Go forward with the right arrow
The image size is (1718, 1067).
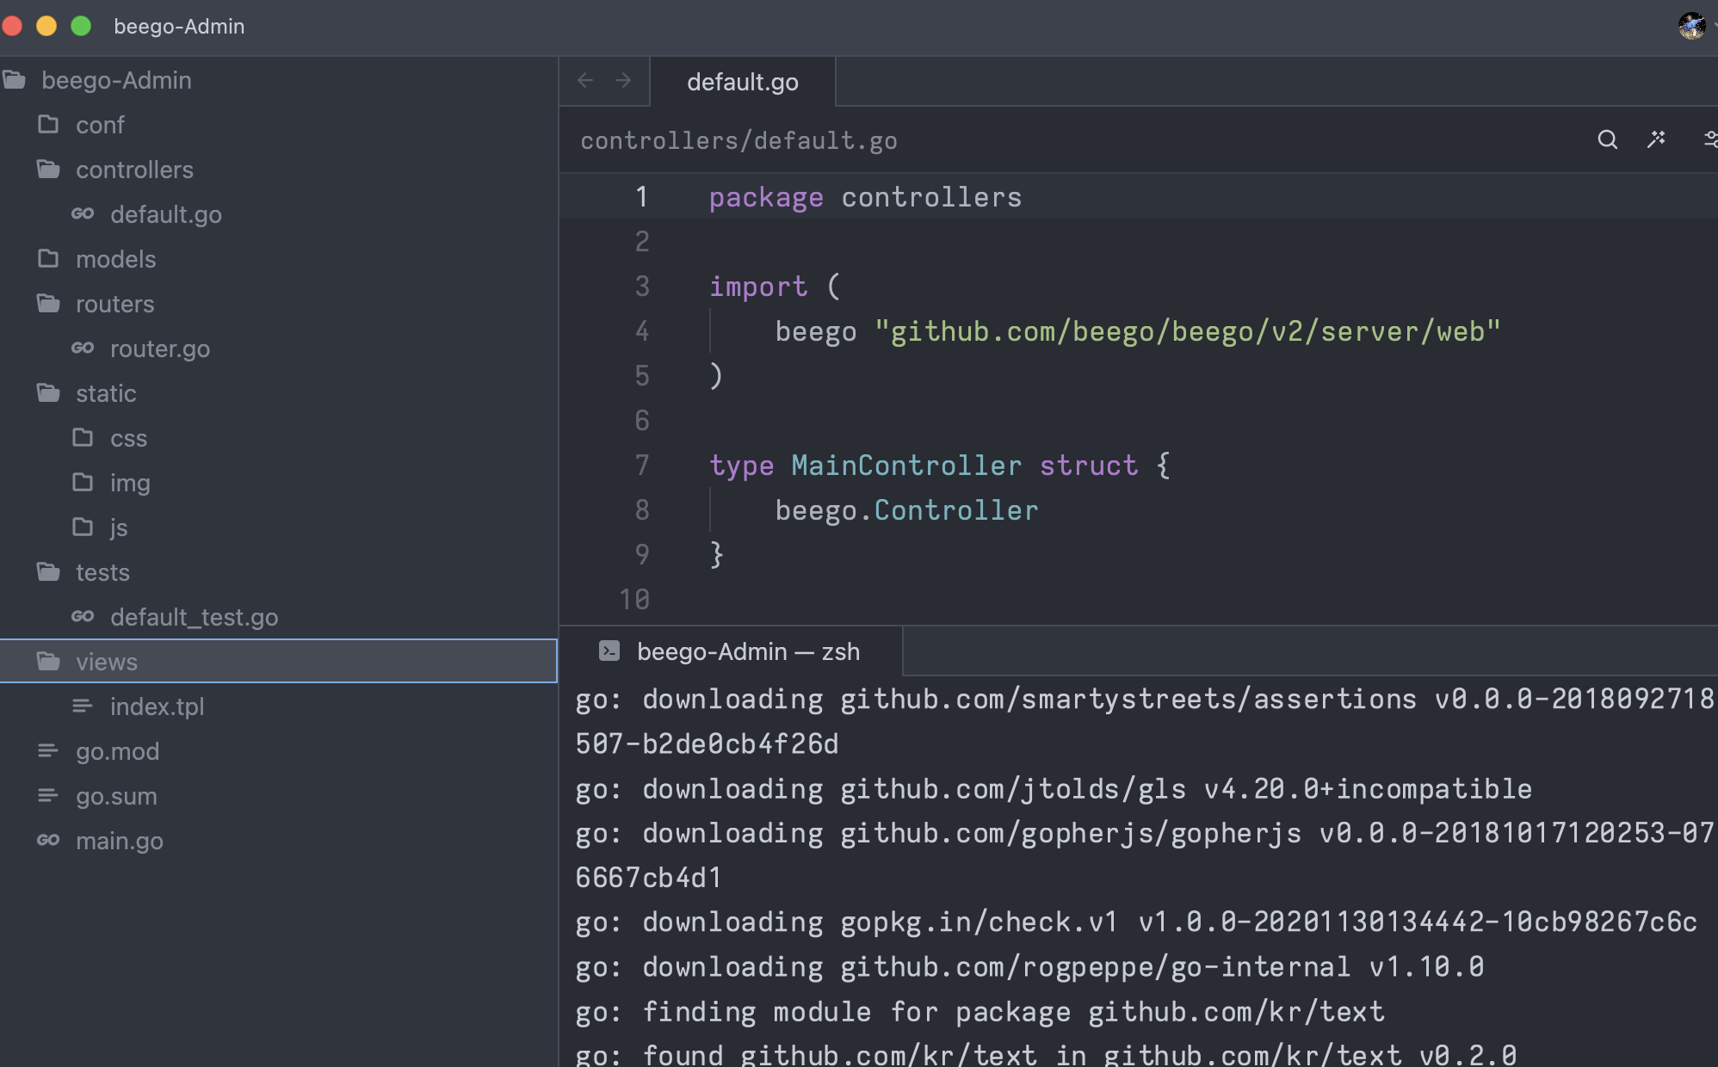(623, 81)
